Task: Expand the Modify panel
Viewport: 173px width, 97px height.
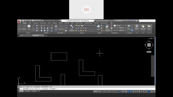Action: (47, 33)
